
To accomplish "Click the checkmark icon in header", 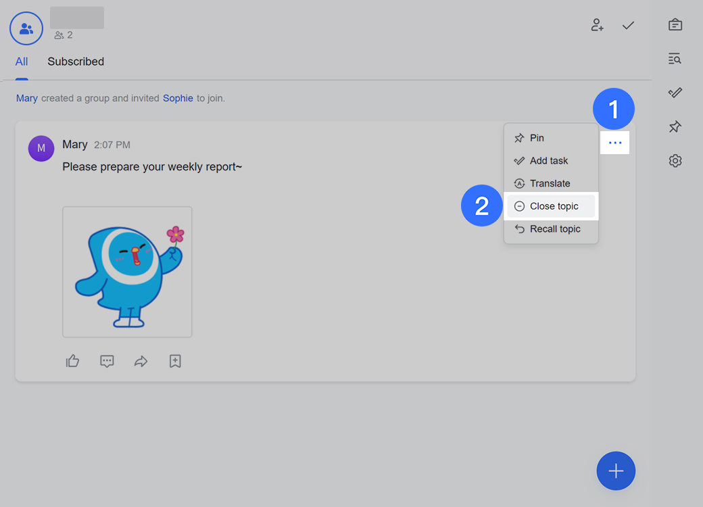I will 629,26.
